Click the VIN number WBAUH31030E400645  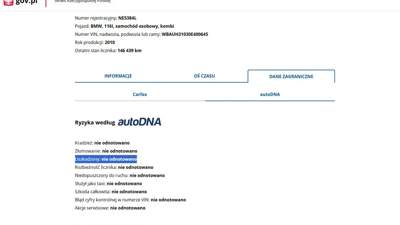click(x=184, y=34)
